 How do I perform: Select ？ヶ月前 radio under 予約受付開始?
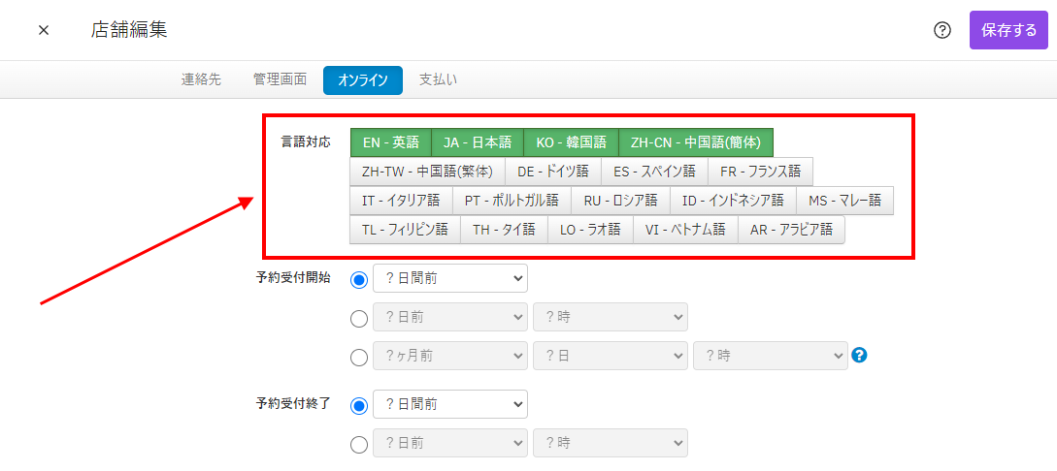(359, 356)
